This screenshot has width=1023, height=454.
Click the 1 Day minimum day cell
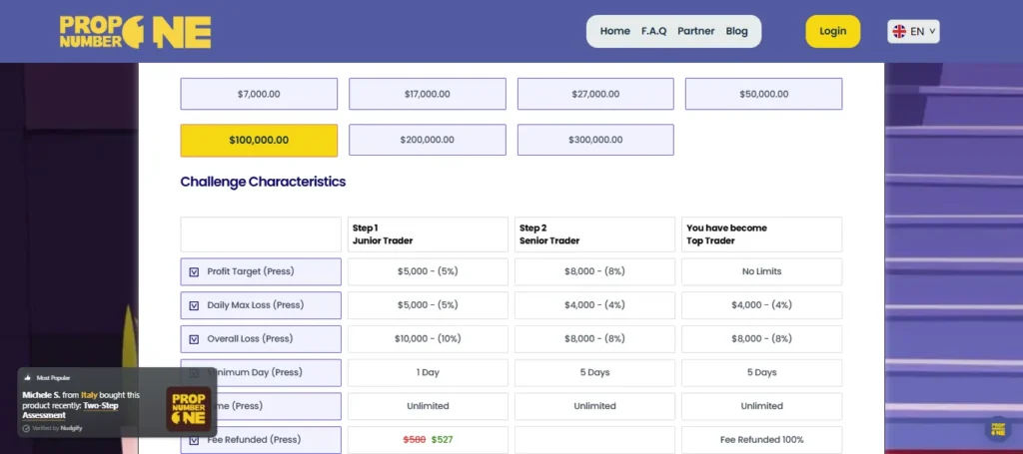coord(428,372)
